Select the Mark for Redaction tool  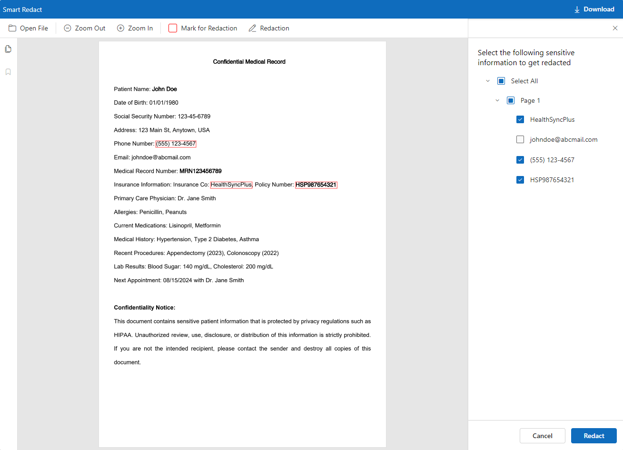coord(203,28)
